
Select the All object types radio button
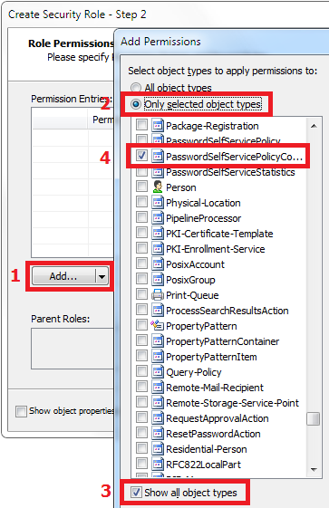pos(135,88)
